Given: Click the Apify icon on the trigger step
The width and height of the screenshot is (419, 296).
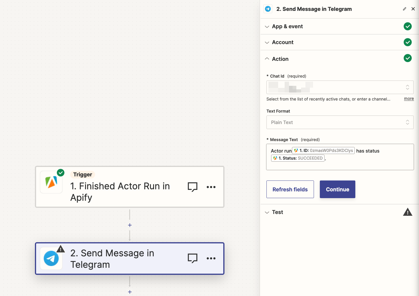Looking at the screenshot, I should (x=51, y=182).
